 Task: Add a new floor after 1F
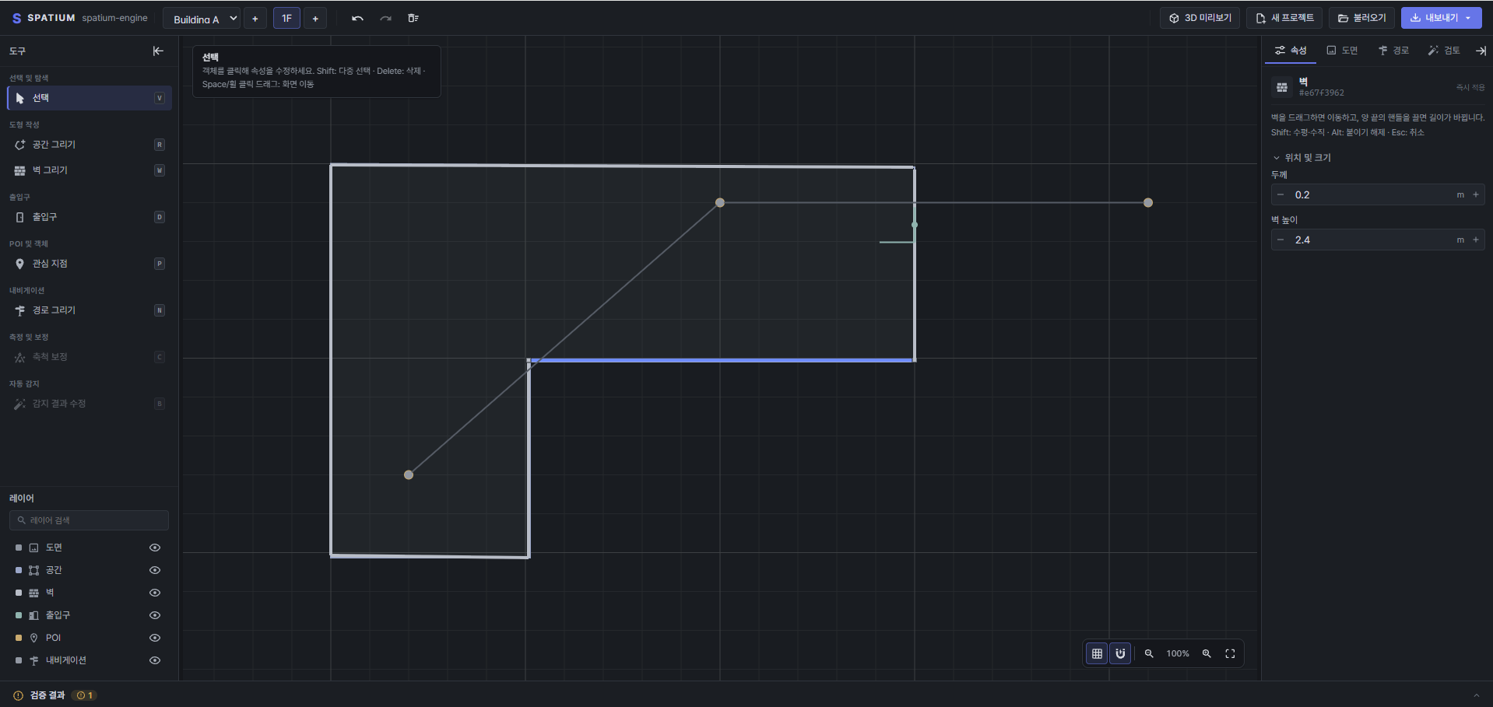click(x=315, y=19)
